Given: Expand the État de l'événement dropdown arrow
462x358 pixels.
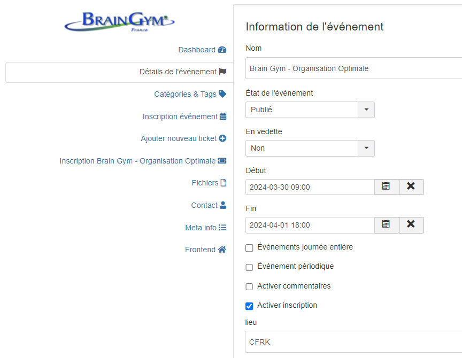Looking at the screenshot, I should tap(366, 110).
